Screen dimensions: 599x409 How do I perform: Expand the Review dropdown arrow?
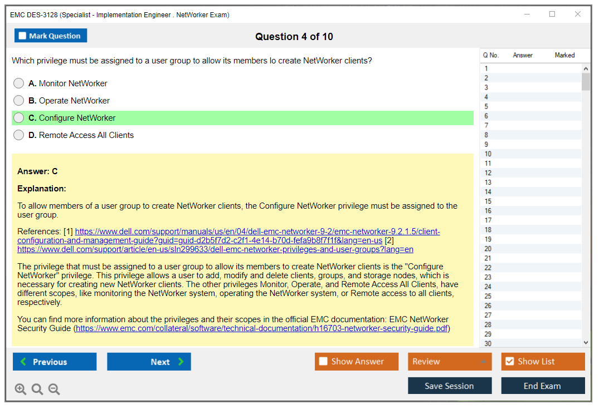point(483,362)
